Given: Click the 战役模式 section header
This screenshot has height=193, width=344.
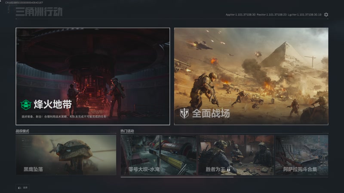Looking at the screenshot, I should click(22, 131).
